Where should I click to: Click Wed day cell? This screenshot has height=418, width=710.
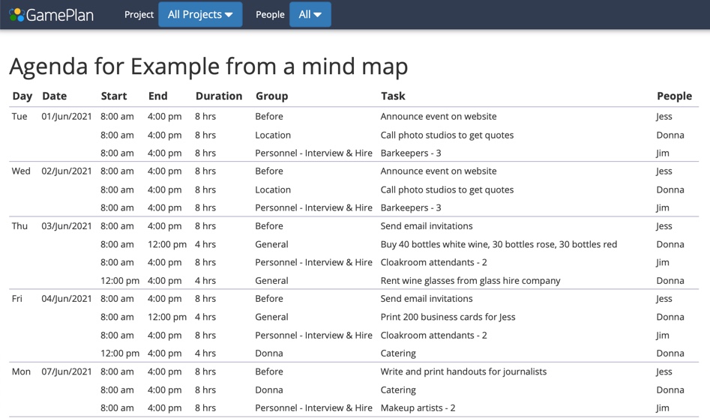[x=21, y=172]
